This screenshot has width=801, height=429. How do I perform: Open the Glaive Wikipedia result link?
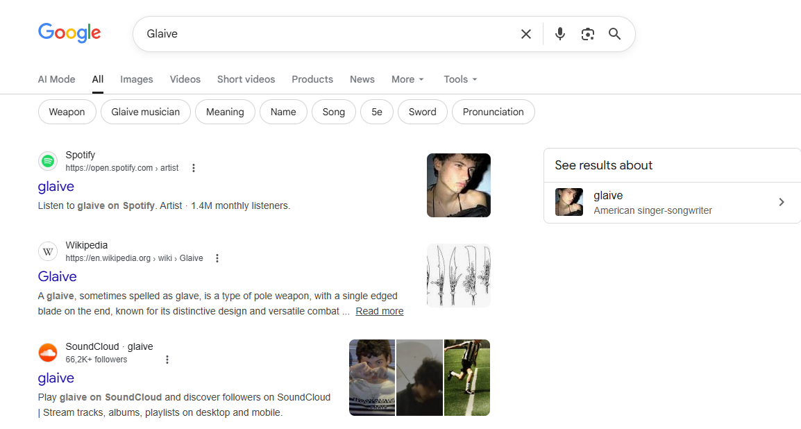57,277
